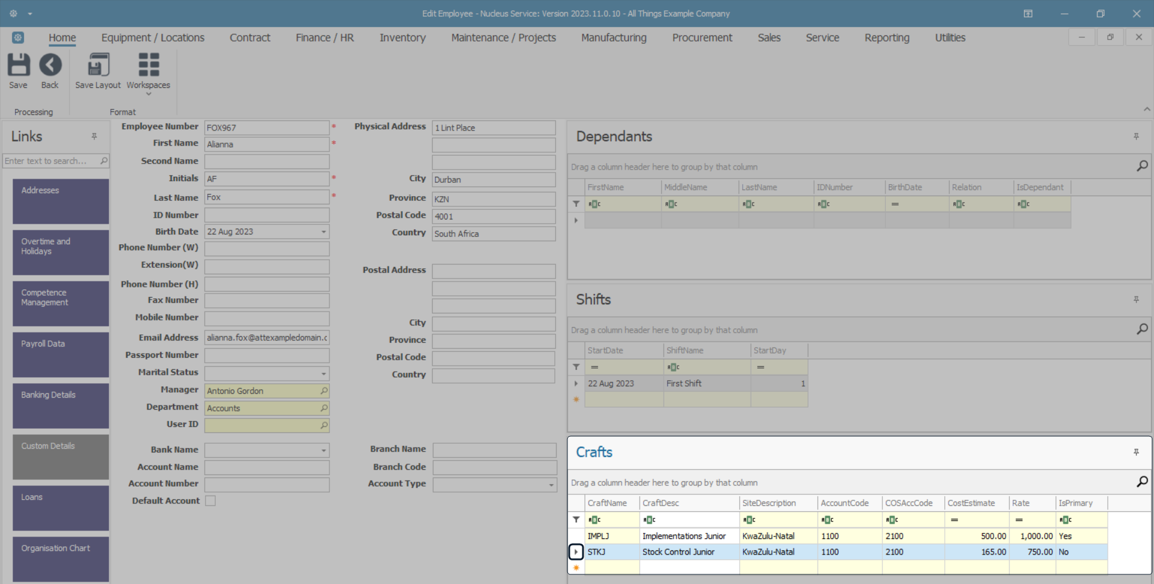Toggle the Default Account checkbox

[210, 501]
